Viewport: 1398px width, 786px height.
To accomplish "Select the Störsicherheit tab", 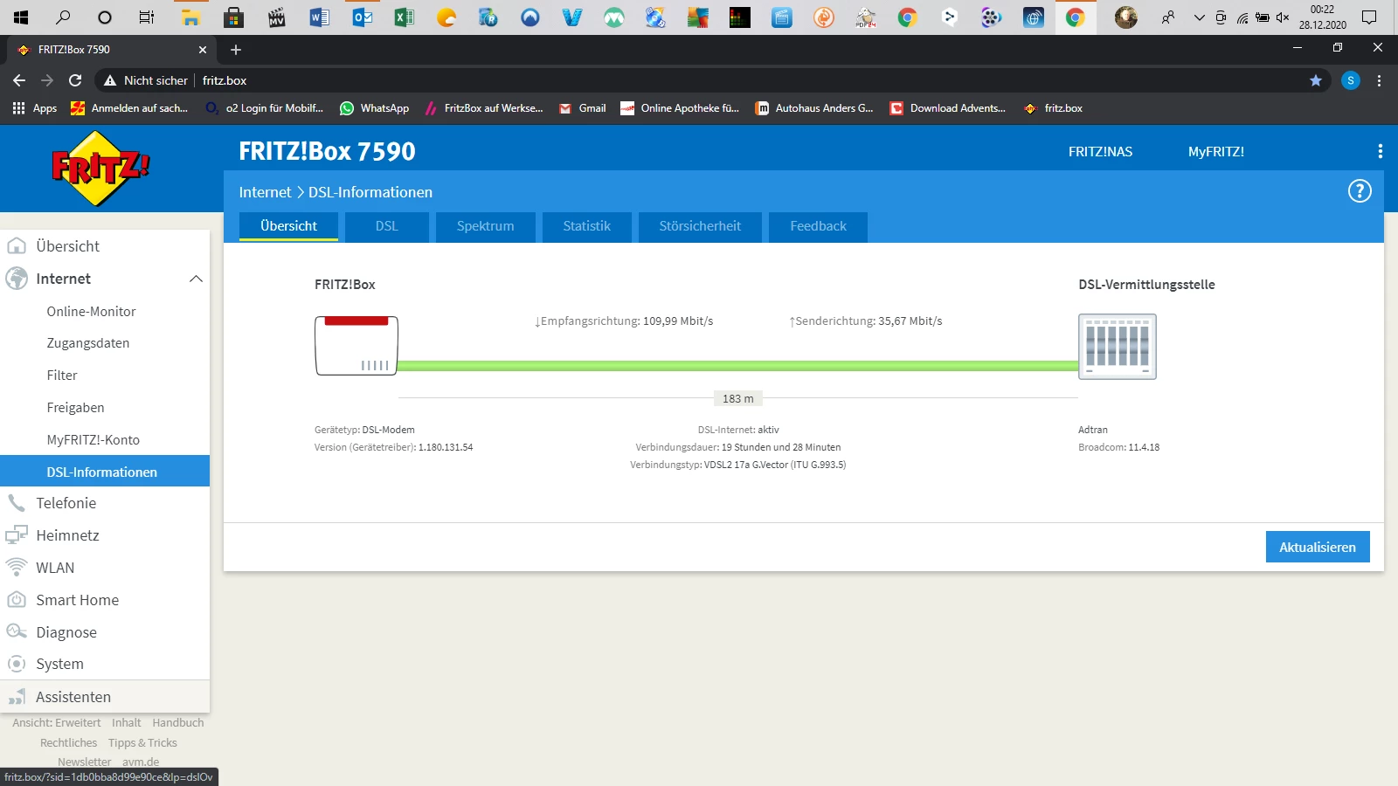I will coord(700,226).
